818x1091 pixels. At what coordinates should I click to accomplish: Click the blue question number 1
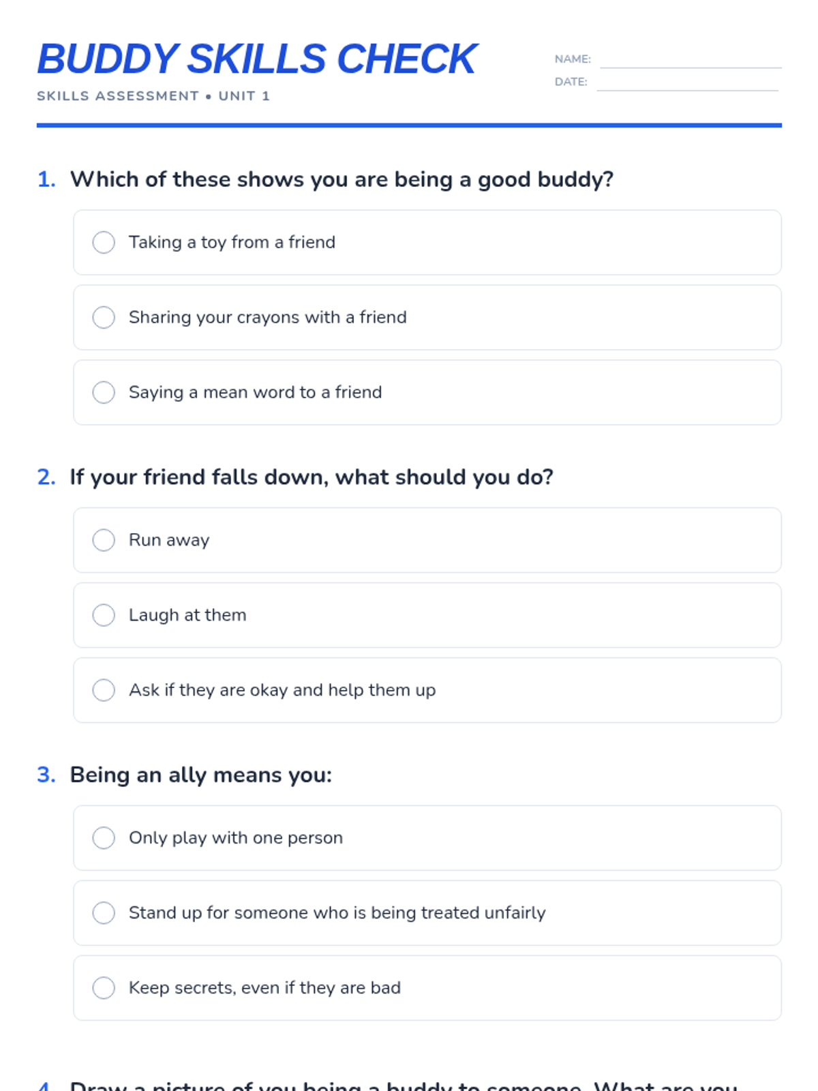46,179
